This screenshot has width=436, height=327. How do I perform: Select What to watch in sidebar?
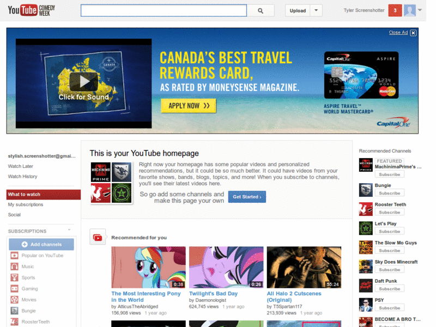click(44, 195)
